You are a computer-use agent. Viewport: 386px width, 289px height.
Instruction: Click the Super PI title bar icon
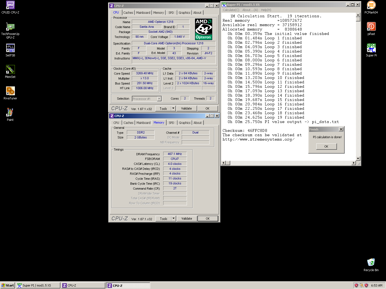[224, 4]
